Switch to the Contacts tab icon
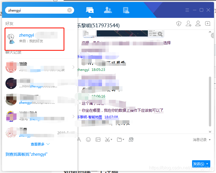Screen dimensions: 216x173 click(108, 10)
